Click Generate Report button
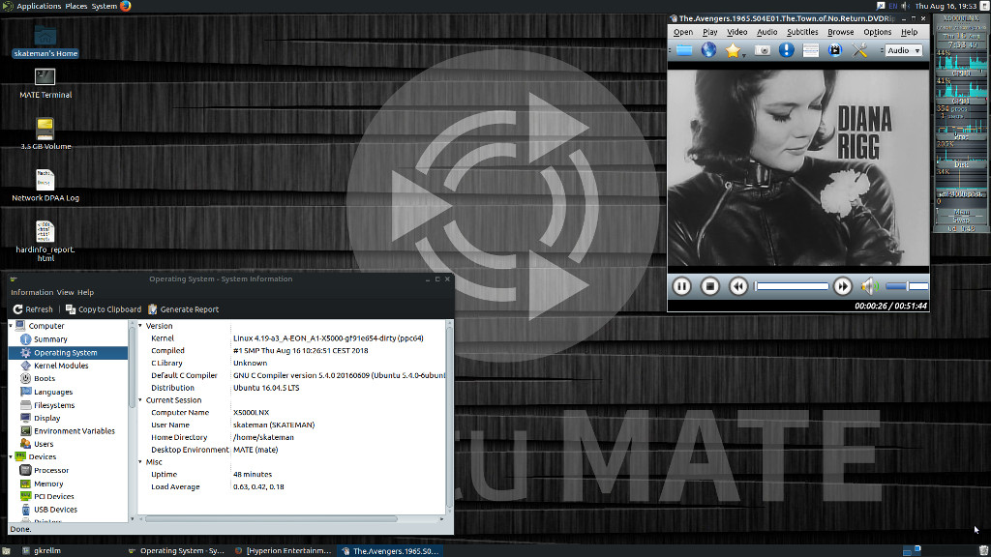The height and width of the screenshot is (557, 991). coord(183,309)
